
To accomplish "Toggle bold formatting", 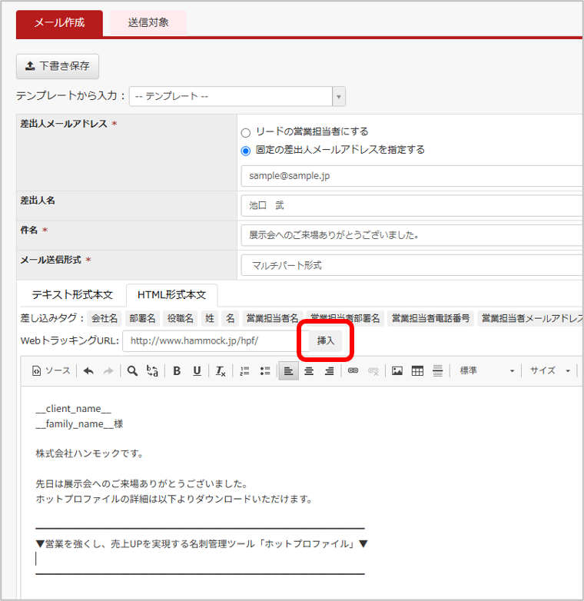I will point(177,370).
